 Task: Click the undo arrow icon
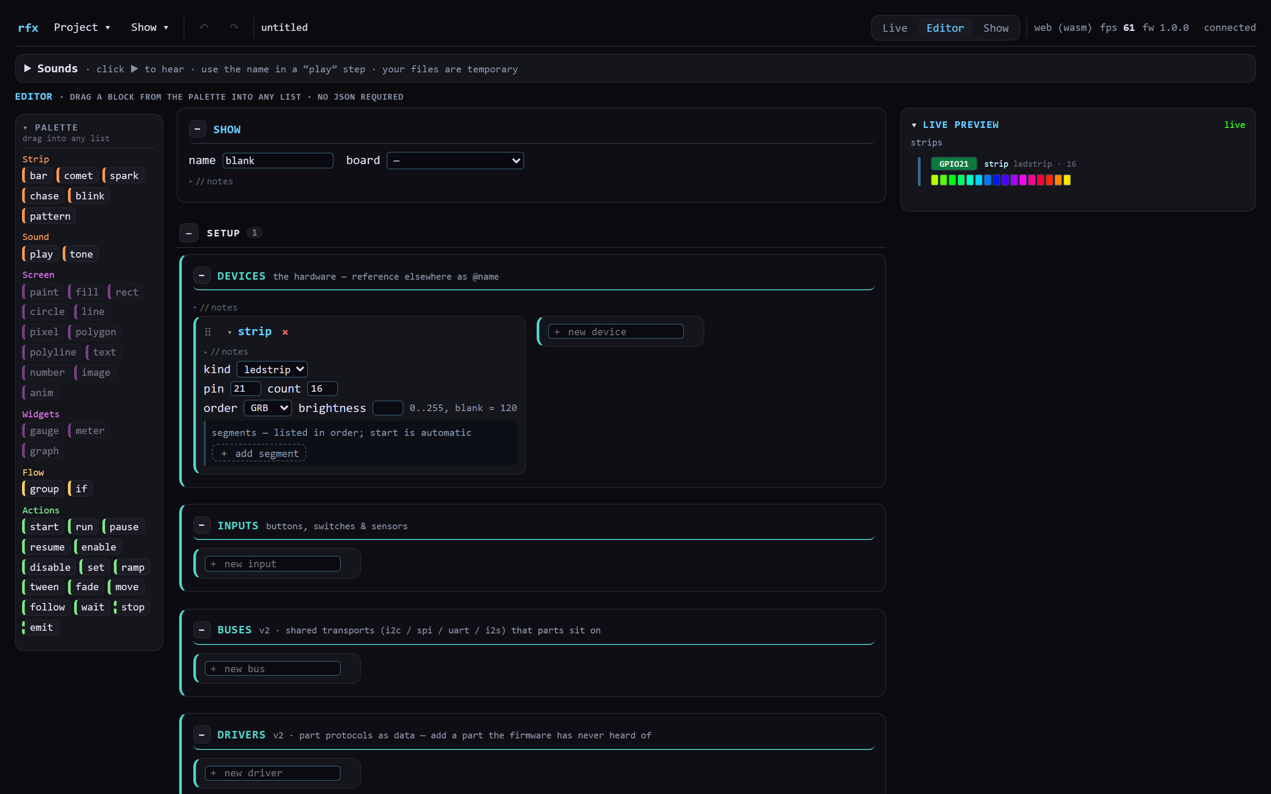[x=204, y=27]
